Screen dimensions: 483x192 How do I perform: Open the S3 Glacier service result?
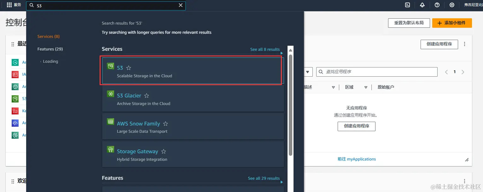click(x=193, y=99)
